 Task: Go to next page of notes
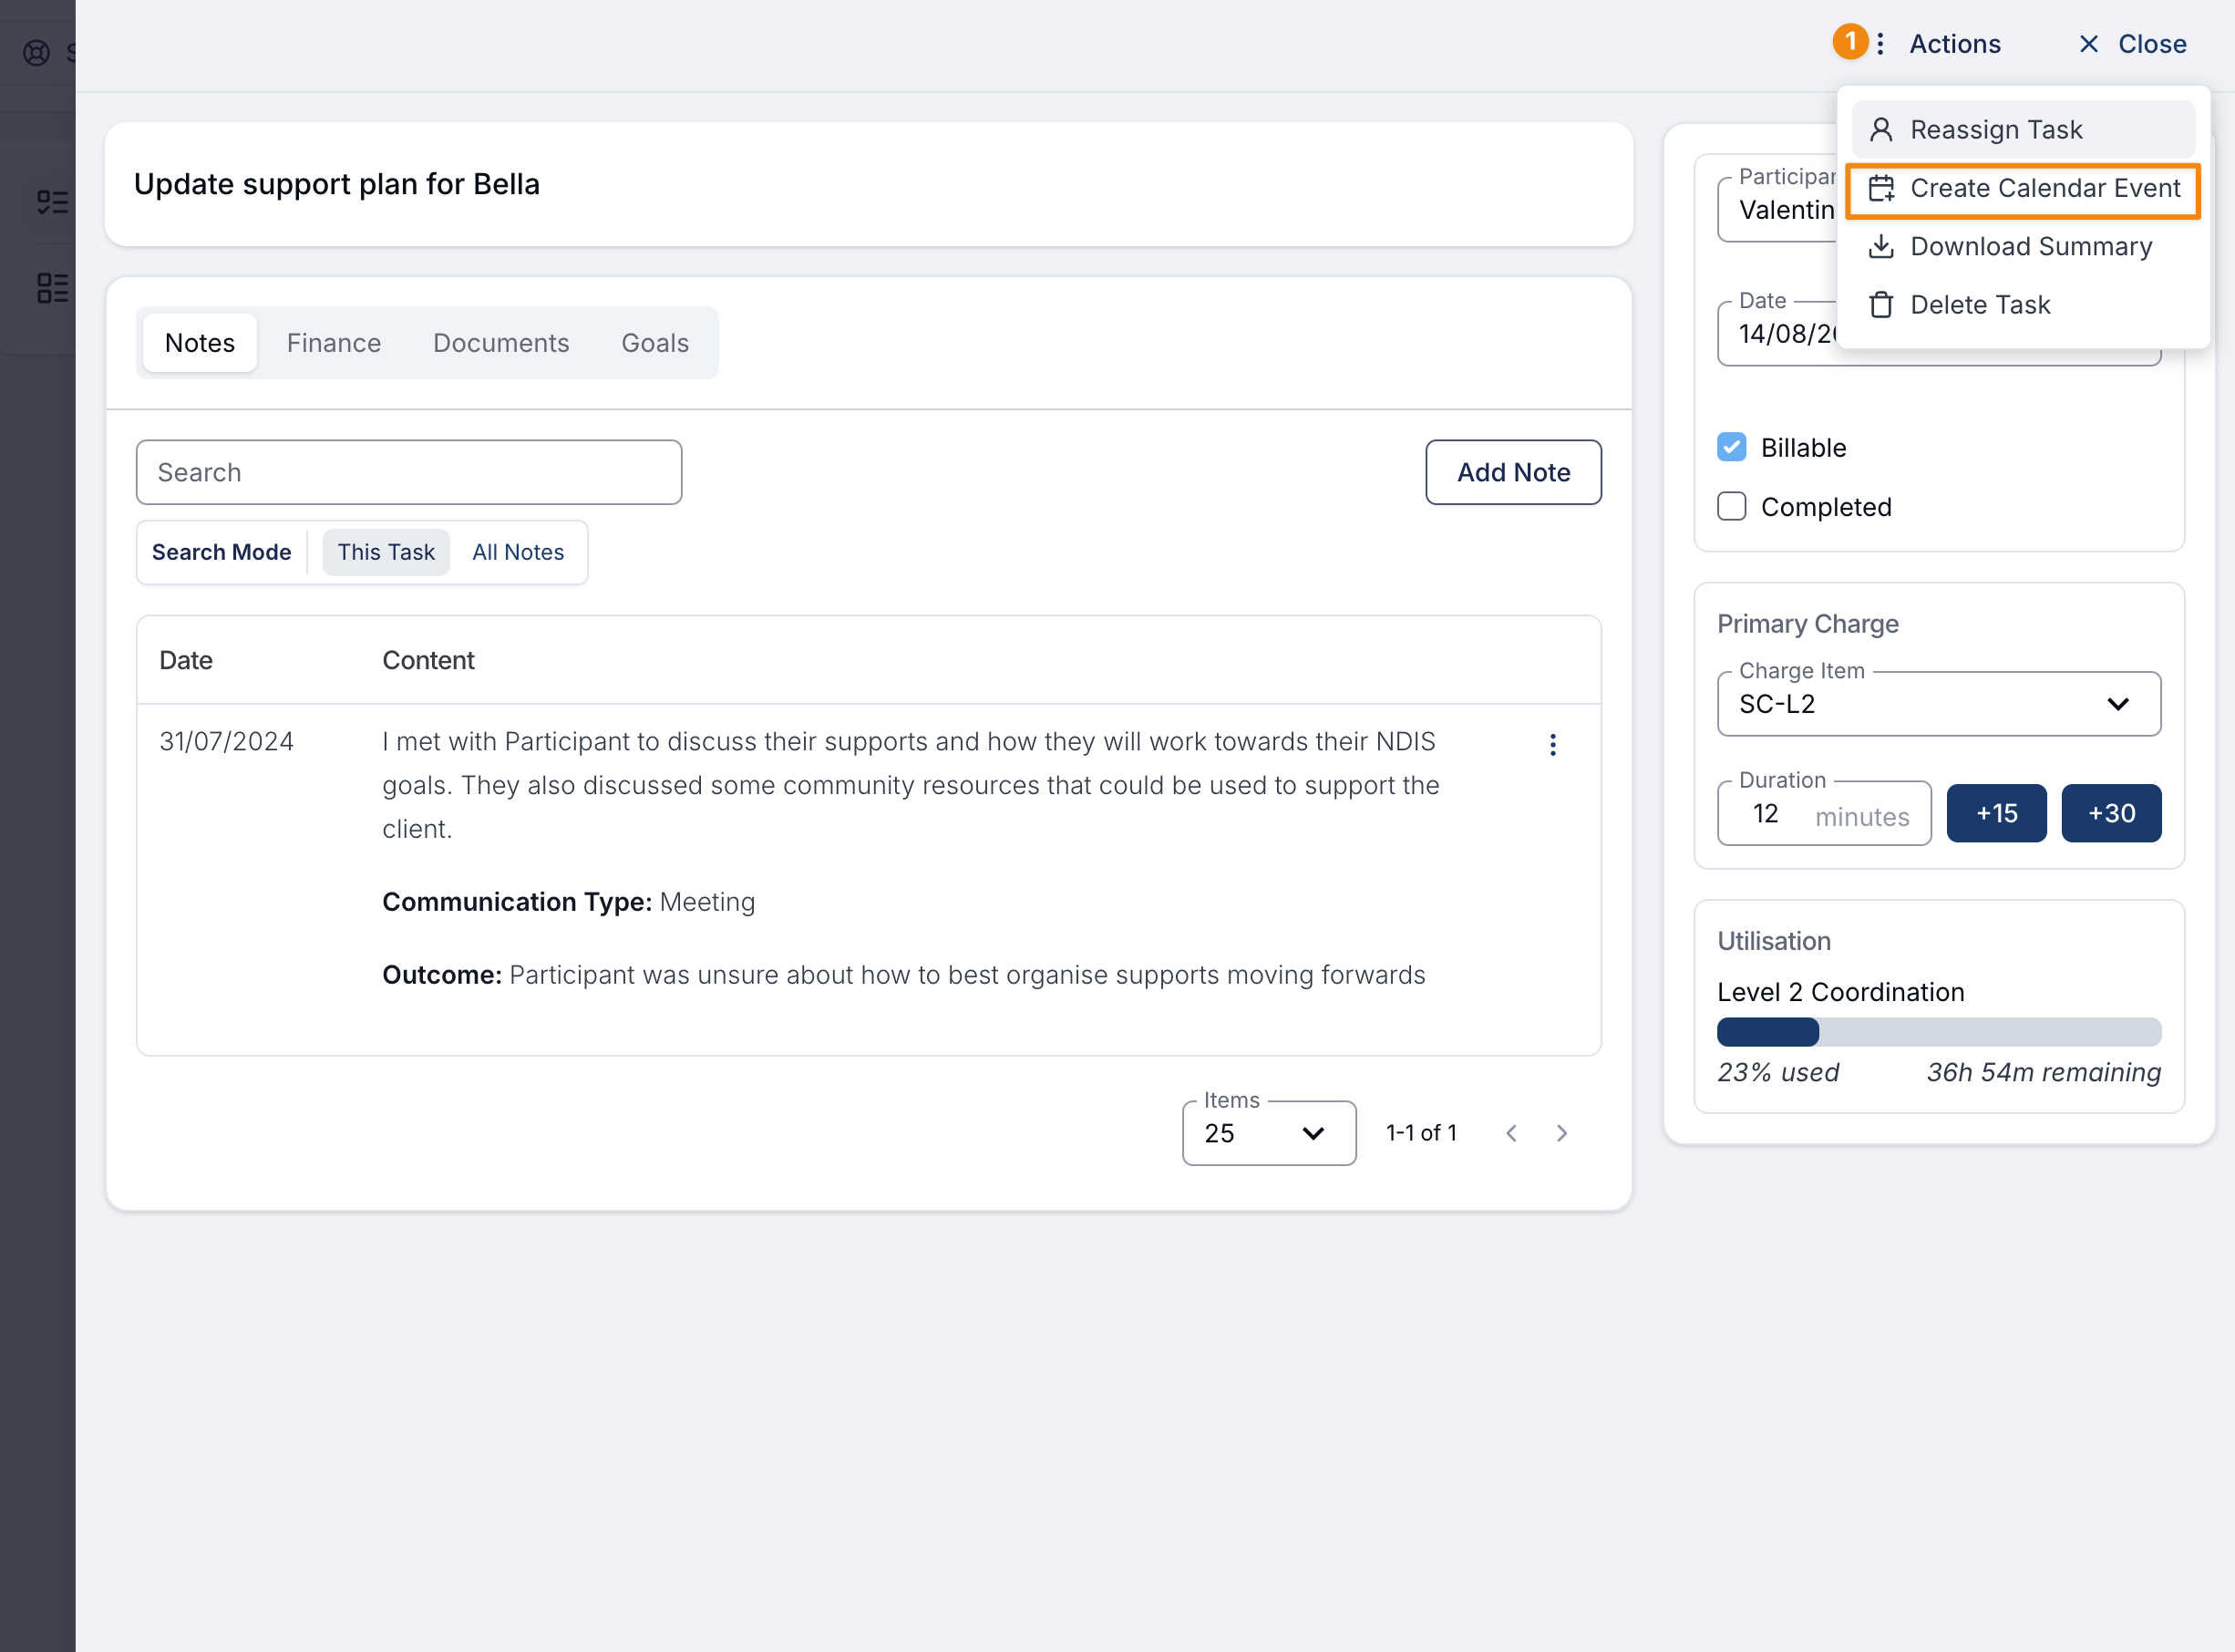click(x=1561, y=1133)
